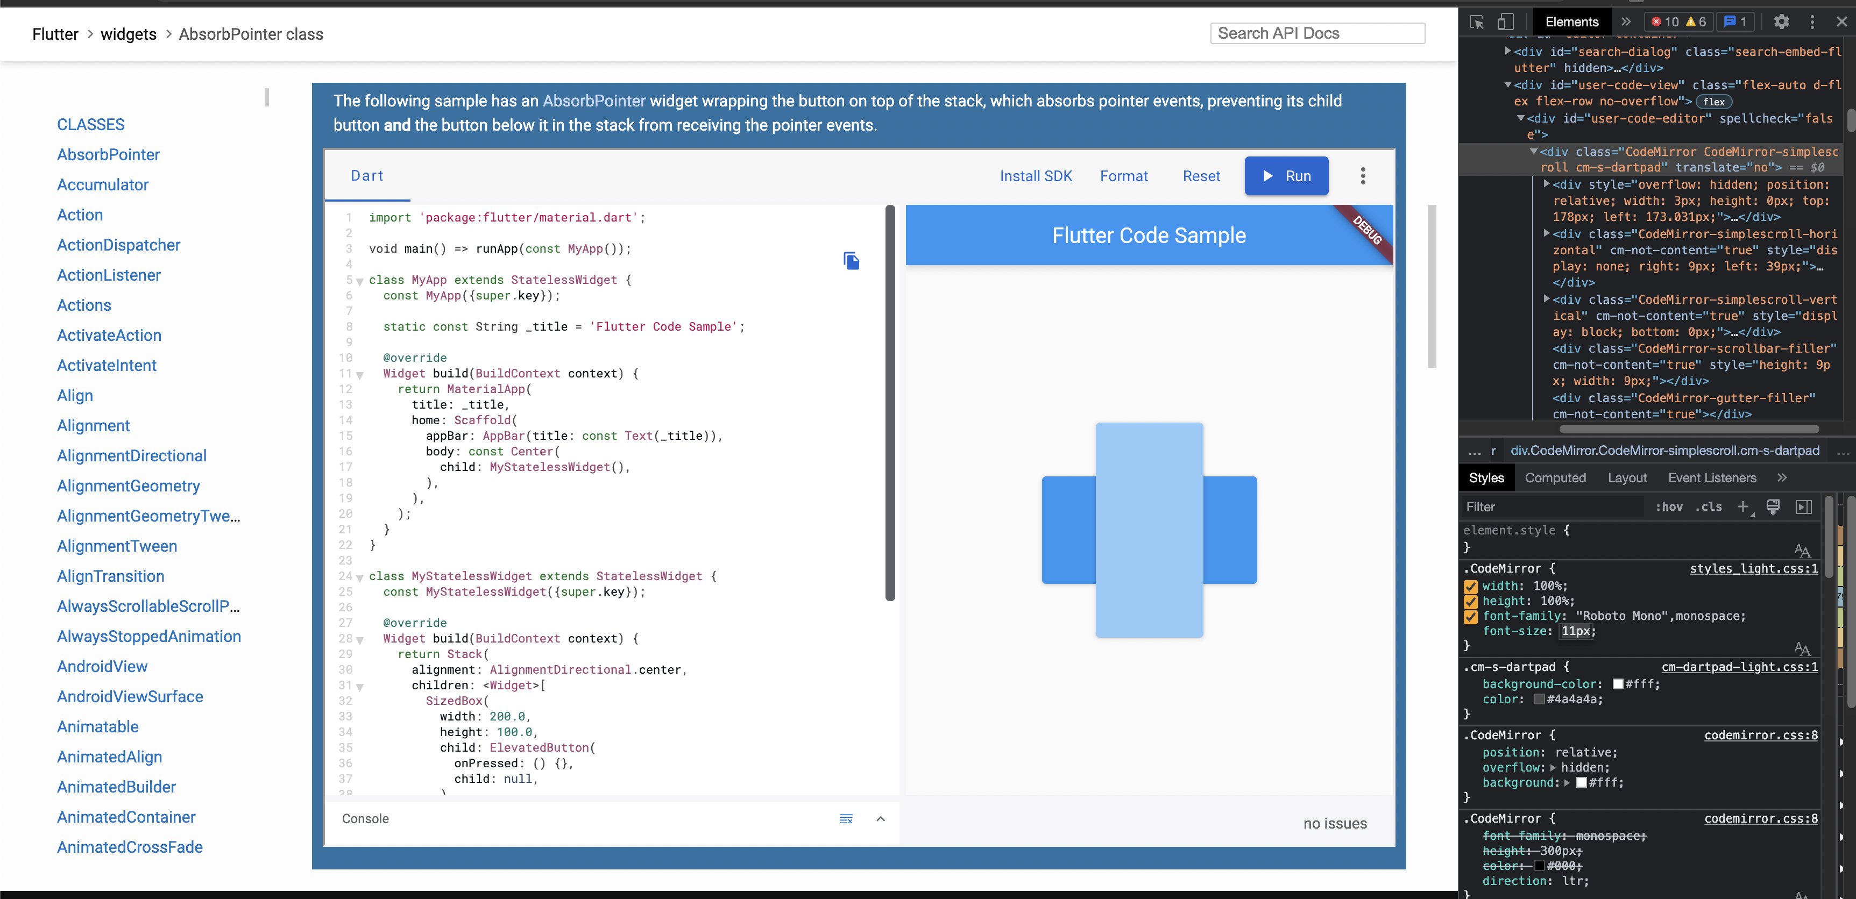Collapse the DartPad Console panel
The width and height of the screenshot is (1856, 899).
[881, 819]
